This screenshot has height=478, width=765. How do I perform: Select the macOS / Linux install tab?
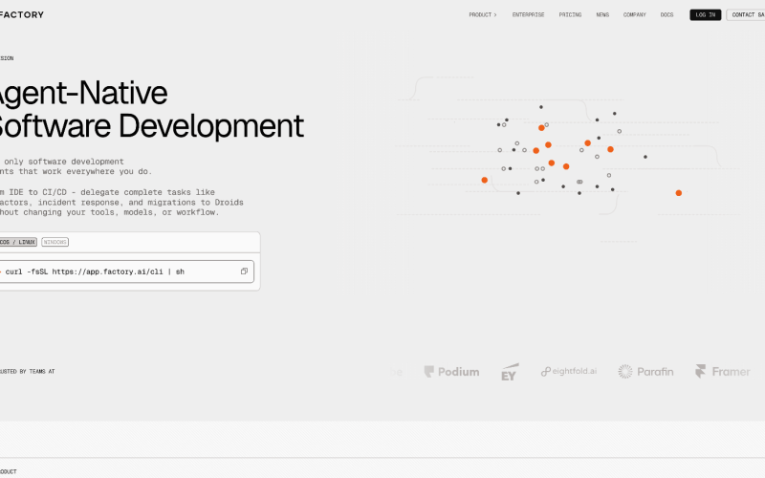[18, 242]
